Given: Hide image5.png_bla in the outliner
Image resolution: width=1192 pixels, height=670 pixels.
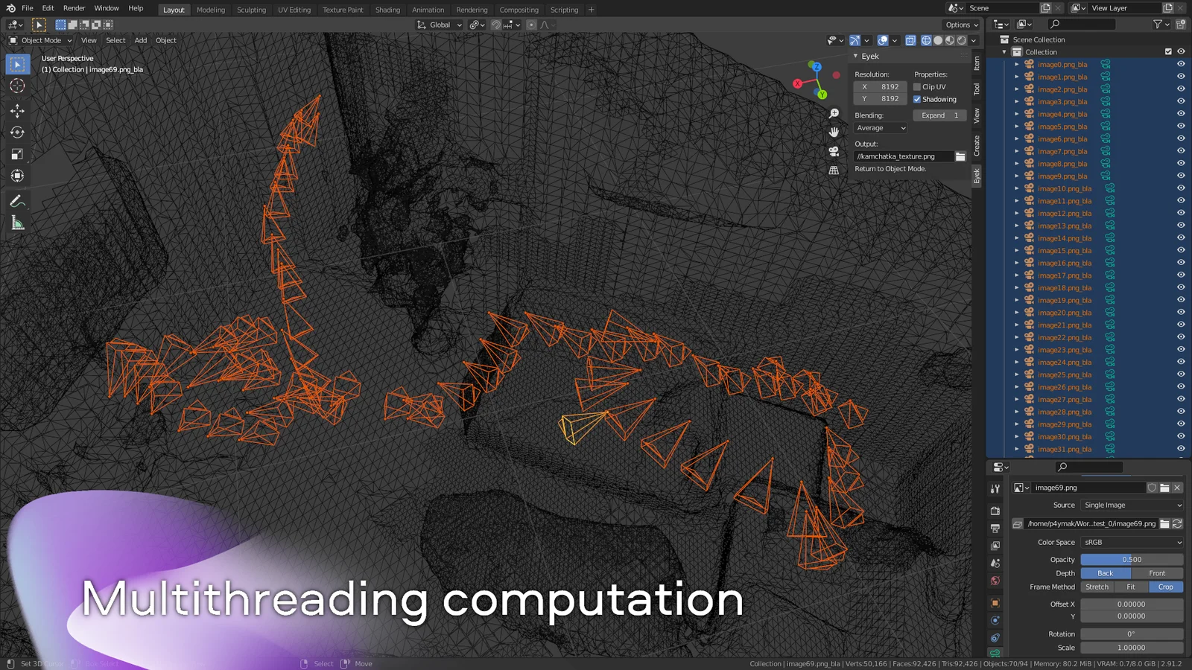Looking at the screenshot, I should coord(1181,126).
